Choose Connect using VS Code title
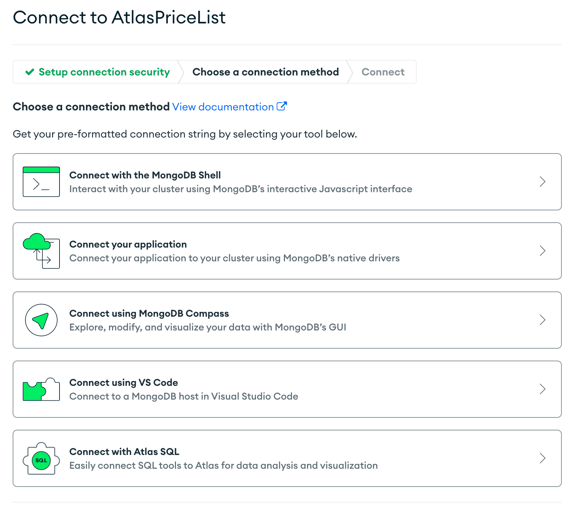The image size is (570, 510). click(124, 382)
